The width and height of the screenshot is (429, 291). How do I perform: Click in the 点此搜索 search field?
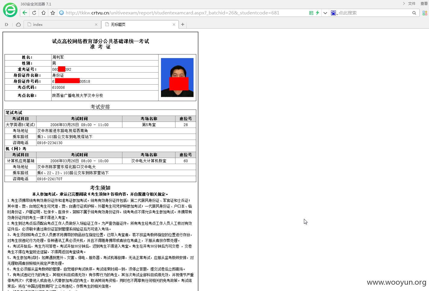click(374, 13)
